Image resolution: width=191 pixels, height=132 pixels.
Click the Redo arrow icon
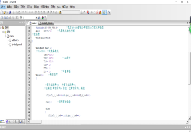coord(26,12)
